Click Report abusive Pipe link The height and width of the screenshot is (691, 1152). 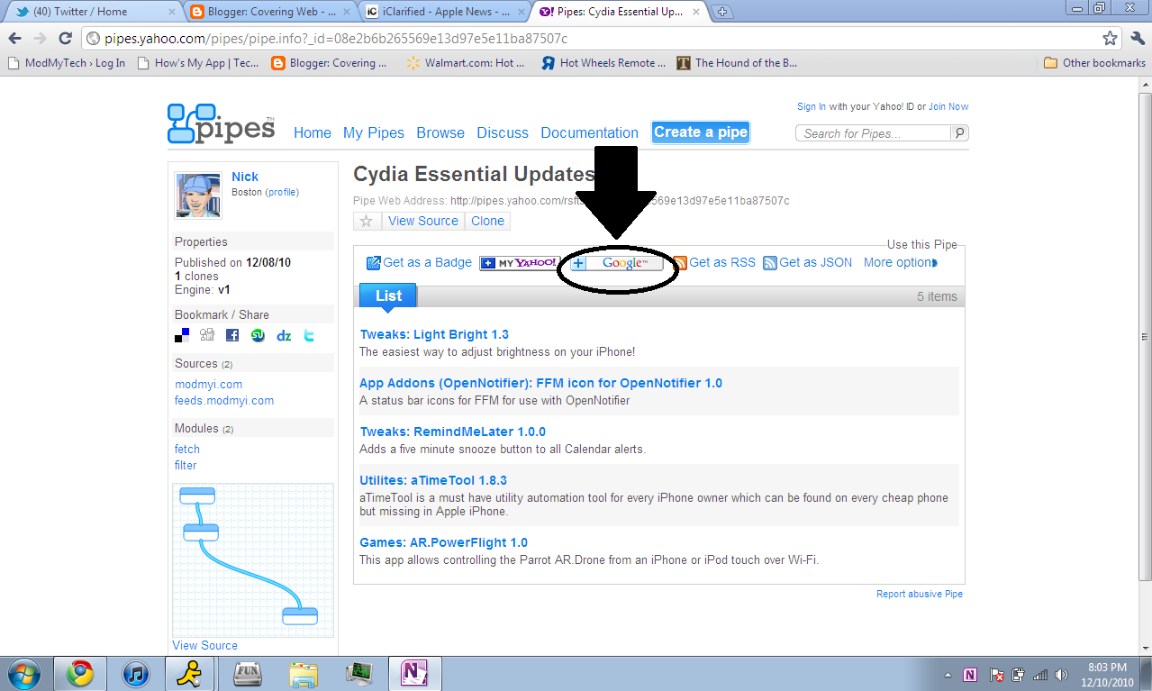tap(920, 594)
